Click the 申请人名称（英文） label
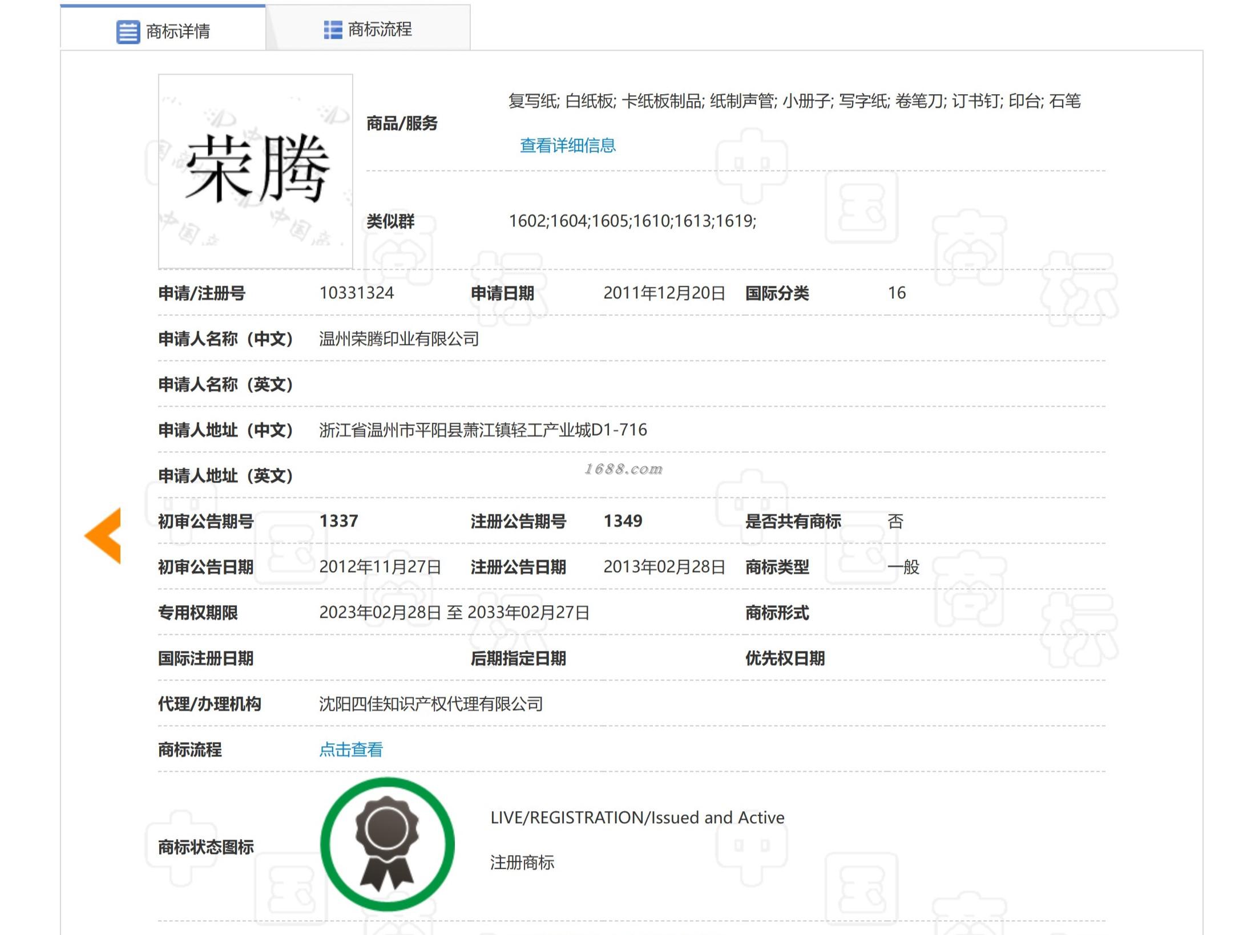1247x935 pixels. coord(225,384)
